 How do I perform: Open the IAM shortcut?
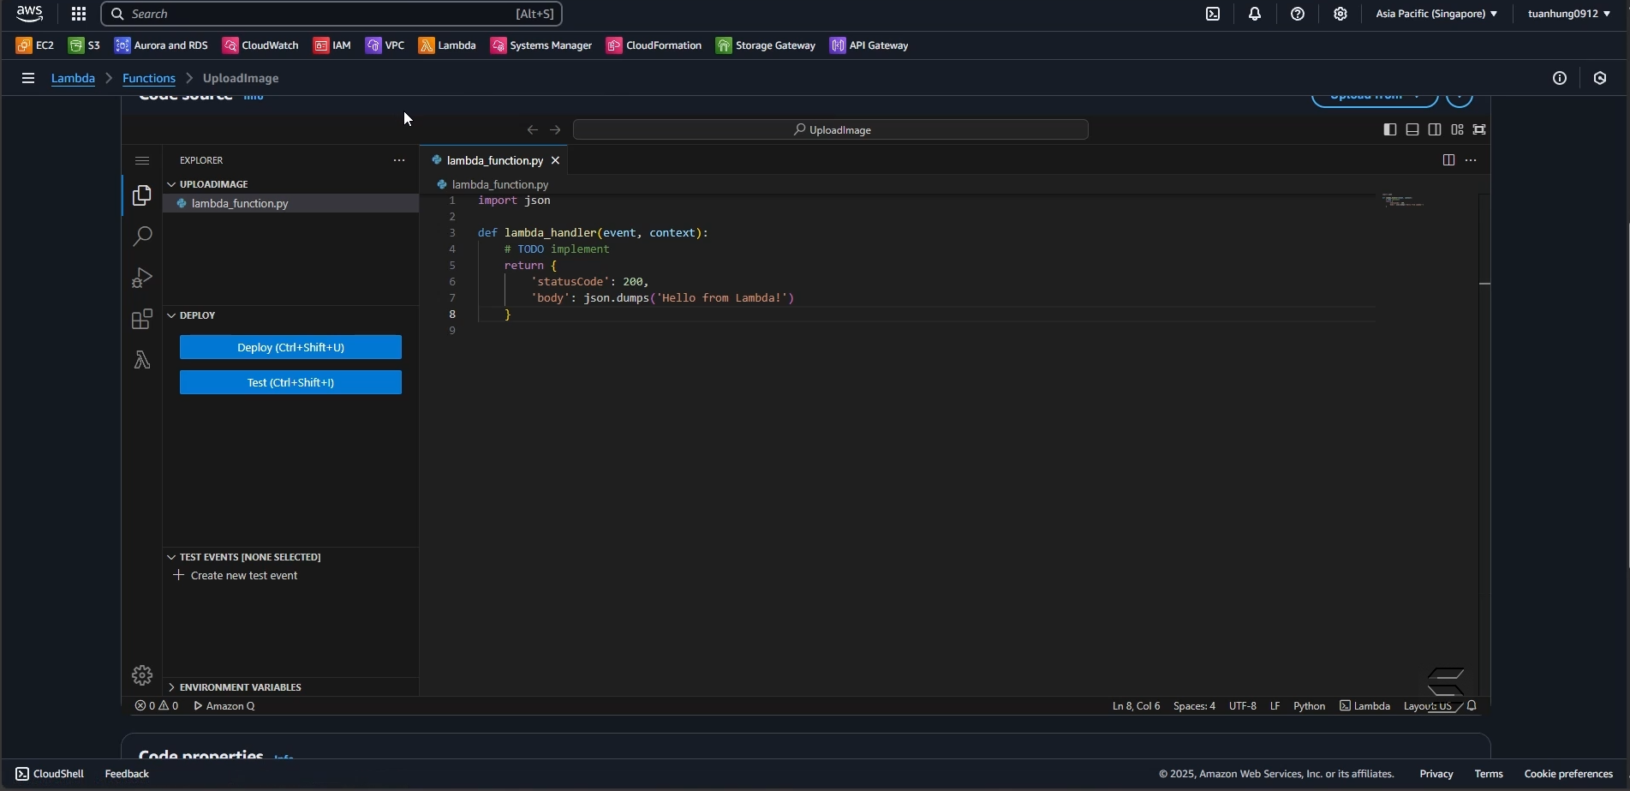click(332, 45)
